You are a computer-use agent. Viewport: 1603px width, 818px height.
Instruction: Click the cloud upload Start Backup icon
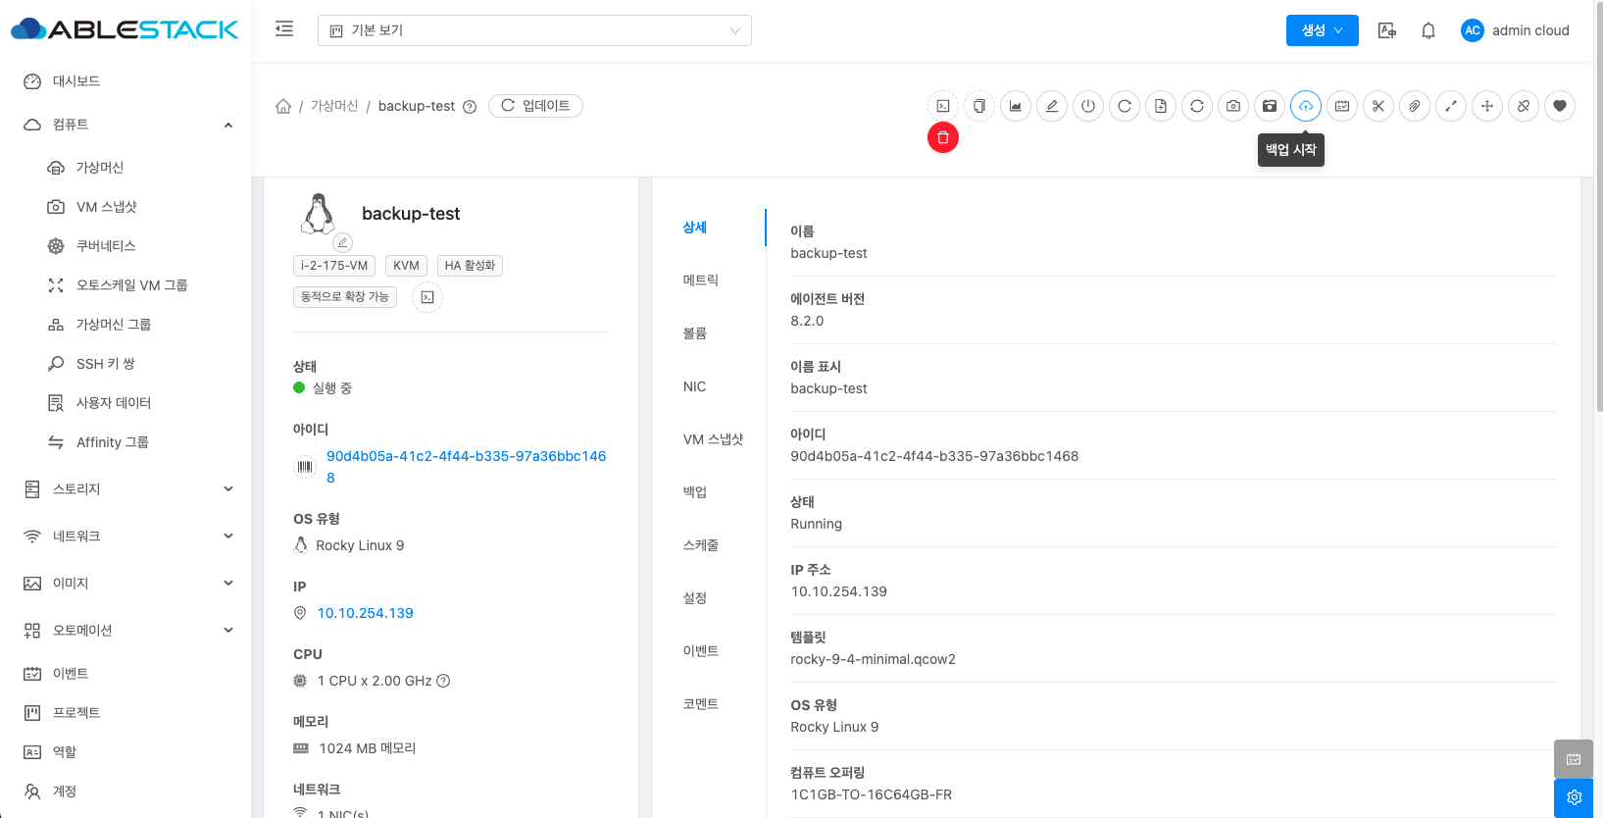1305,106
